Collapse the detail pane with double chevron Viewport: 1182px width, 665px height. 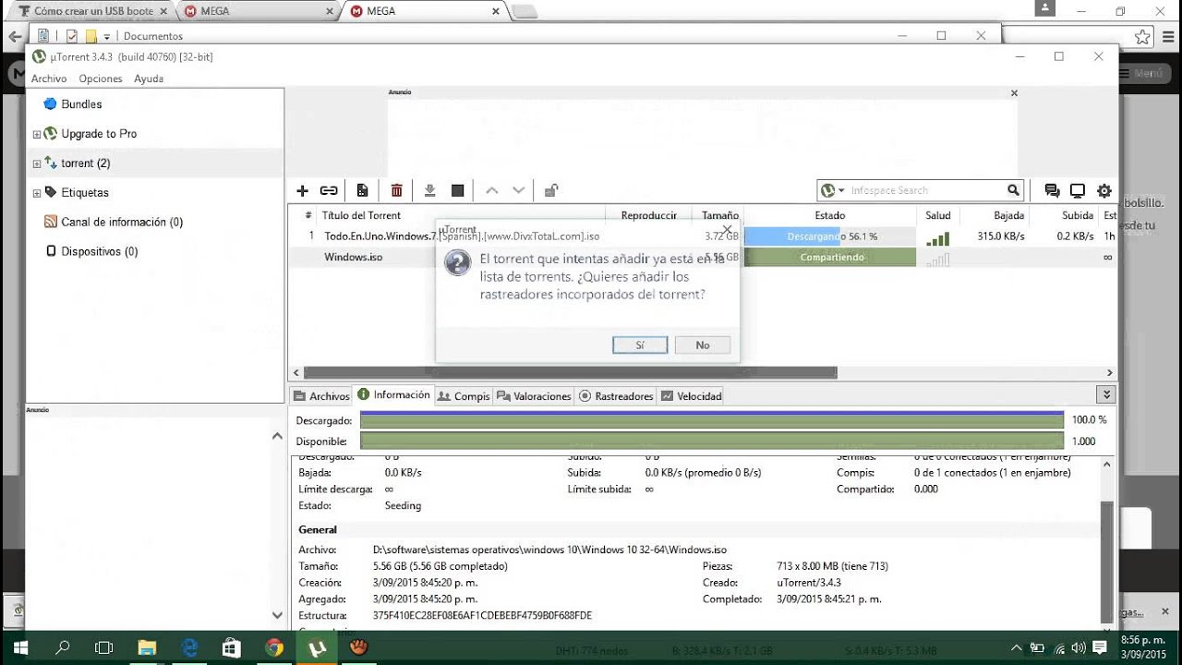coord(1106,394)
